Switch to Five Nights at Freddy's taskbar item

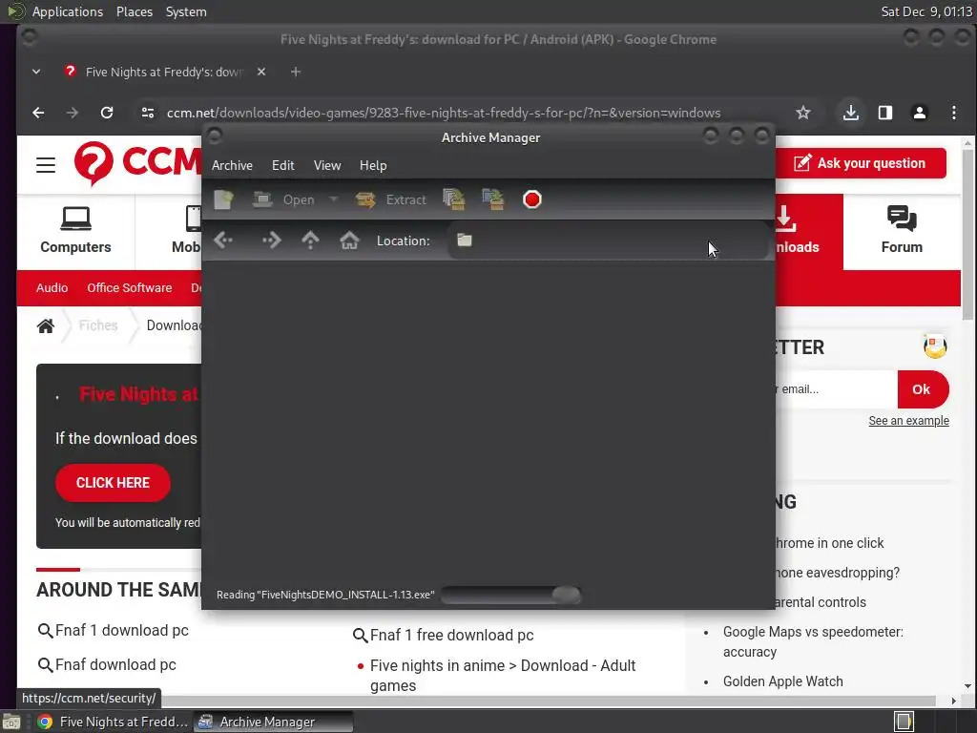click(x=113, y=722)
